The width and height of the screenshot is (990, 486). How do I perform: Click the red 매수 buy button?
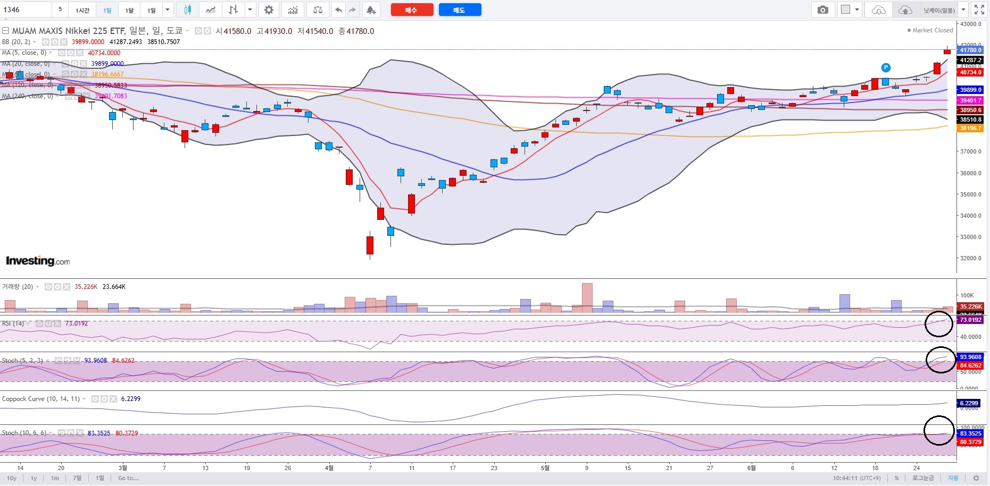(x=412, y=10)
